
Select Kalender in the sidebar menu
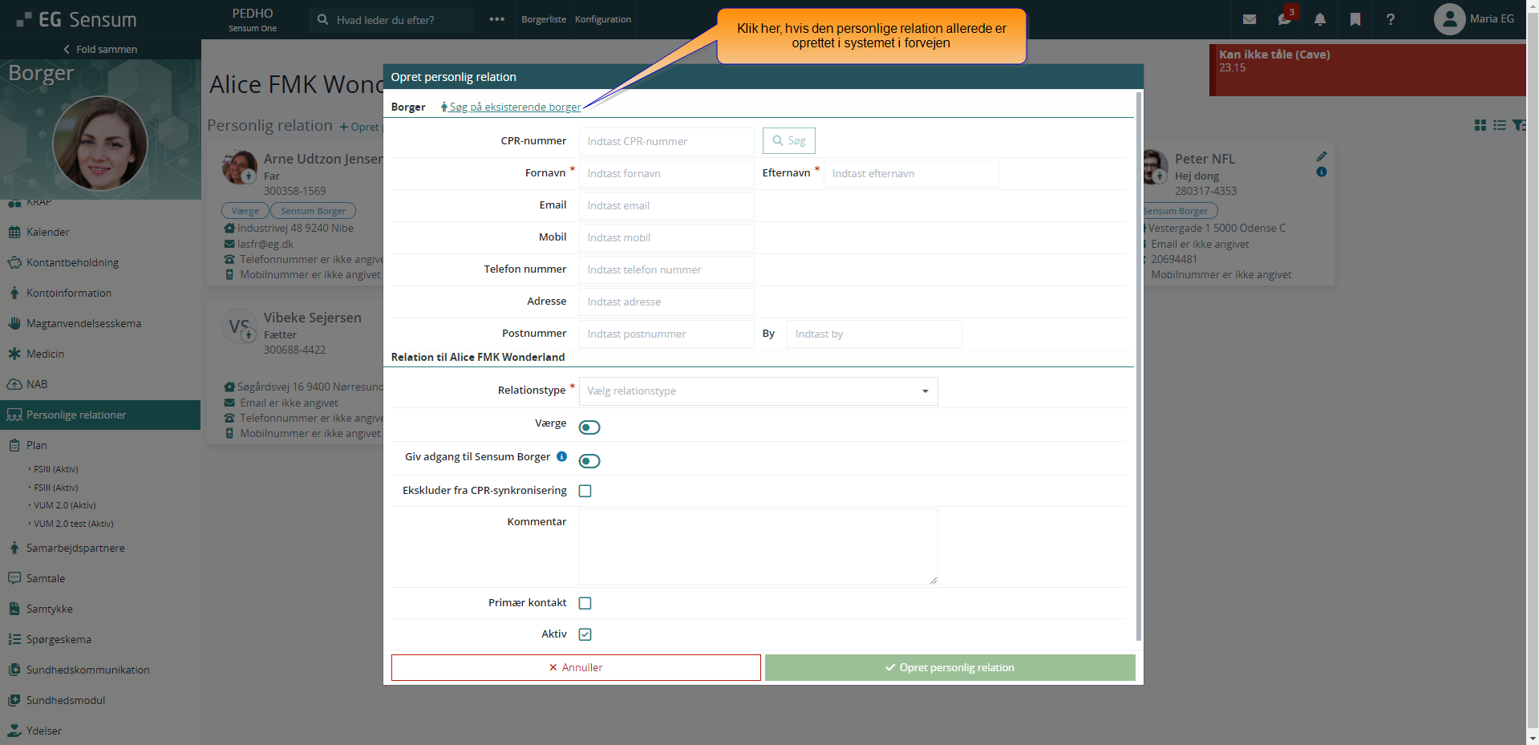point(48,233)
